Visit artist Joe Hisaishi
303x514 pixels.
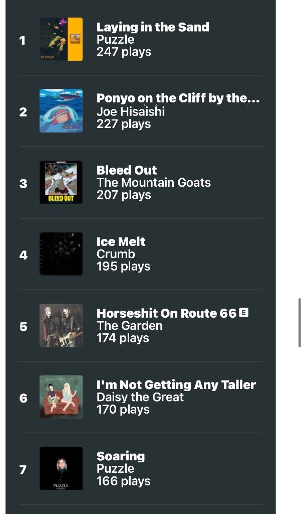131,111
